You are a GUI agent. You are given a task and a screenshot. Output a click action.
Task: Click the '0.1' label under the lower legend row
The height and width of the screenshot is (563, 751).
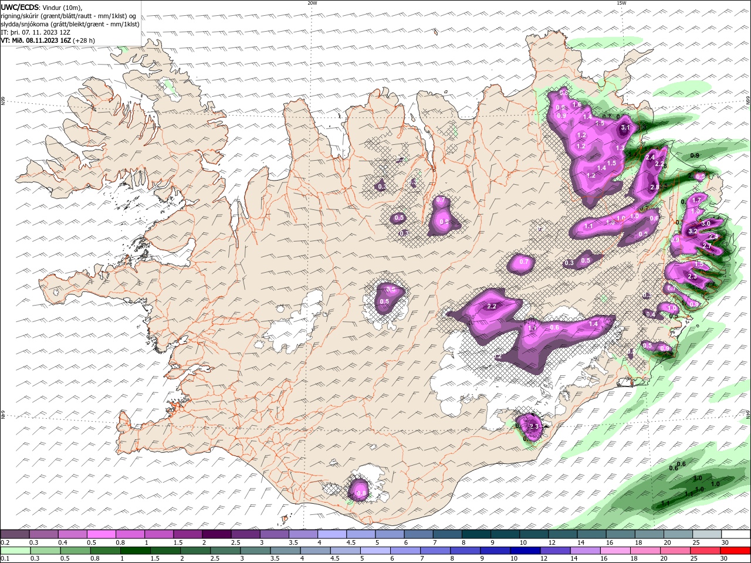pos(5,559)
